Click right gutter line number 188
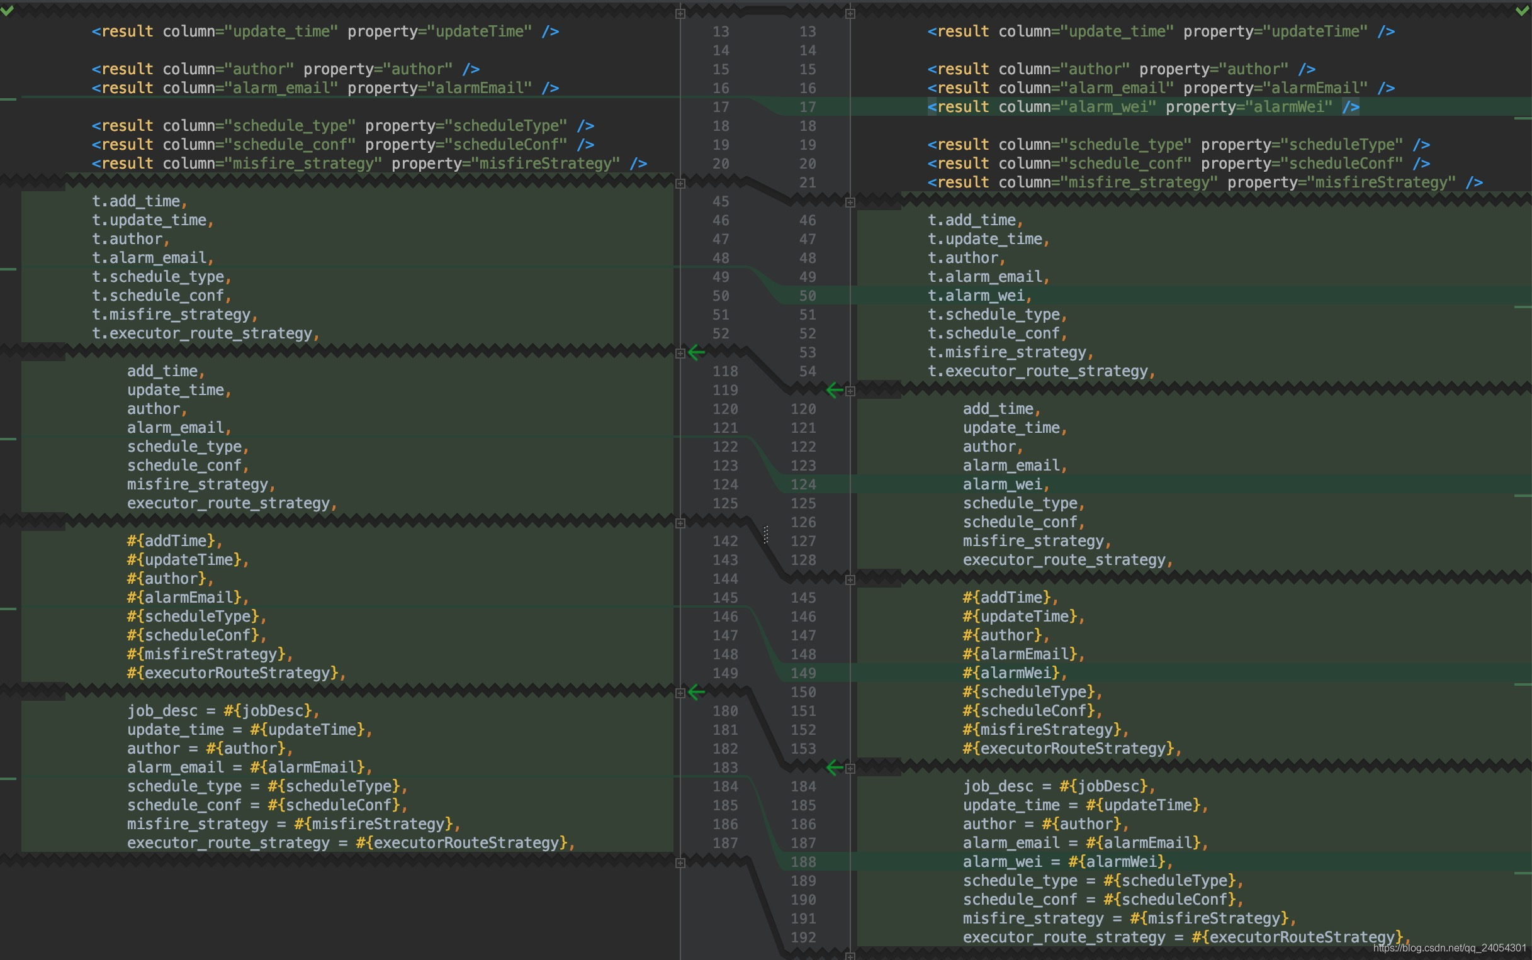This screenshot has width=1532, height=960. pos(803,862)
